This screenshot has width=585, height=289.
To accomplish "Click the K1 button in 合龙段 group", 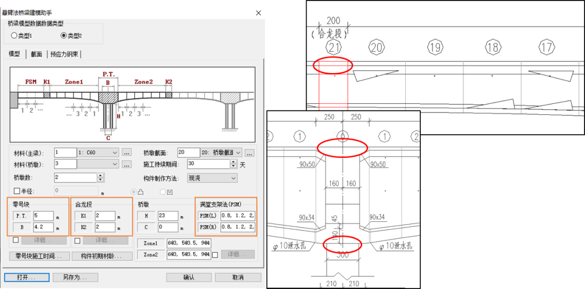I will (x=84, y=216).
